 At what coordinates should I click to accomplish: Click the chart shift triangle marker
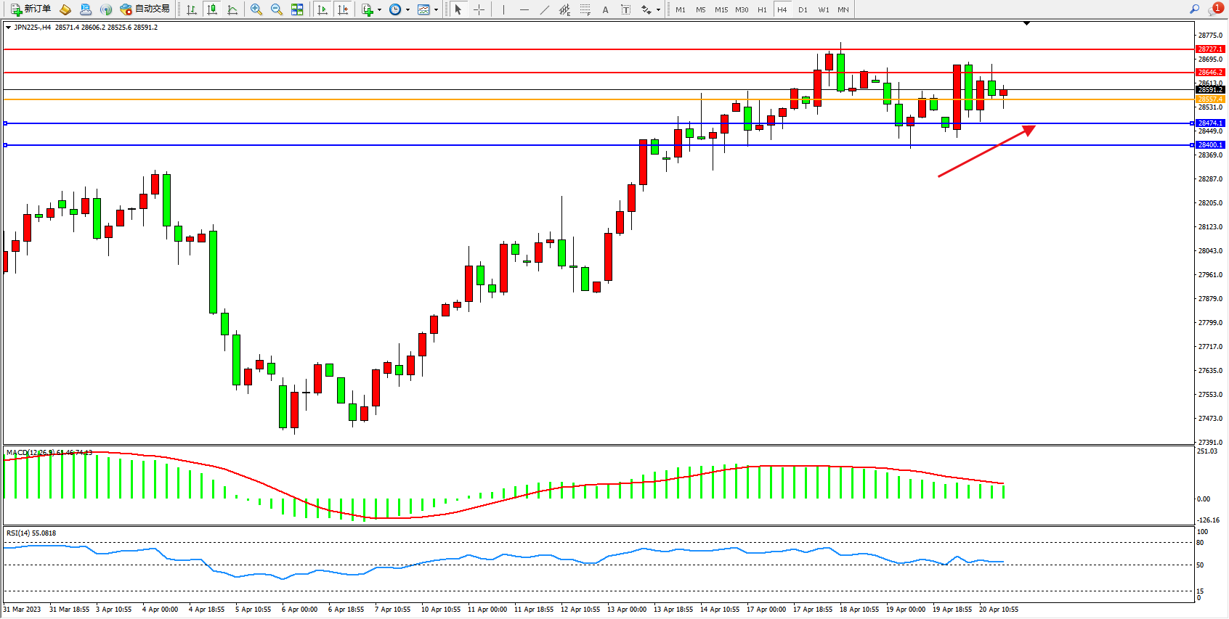click(1026, 24)
